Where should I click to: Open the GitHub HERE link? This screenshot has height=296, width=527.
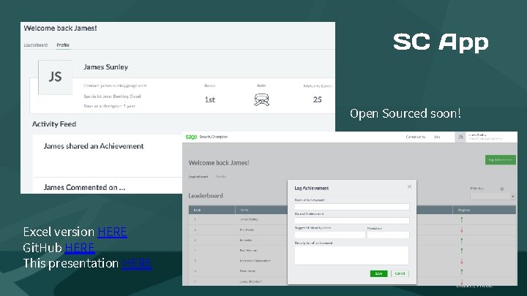pyautogui.click(x=79, y=248)
